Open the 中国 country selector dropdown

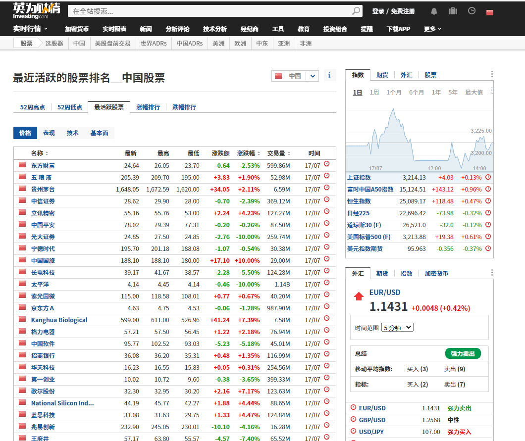tap(295, 76)
